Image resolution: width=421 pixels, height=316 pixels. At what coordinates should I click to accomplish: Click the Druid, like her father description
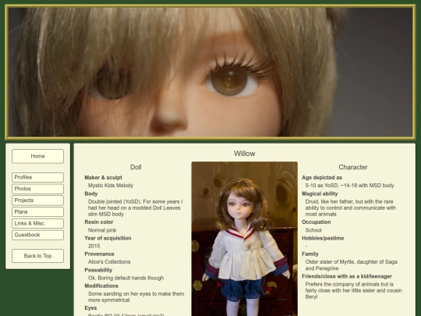tap(351, 208)
